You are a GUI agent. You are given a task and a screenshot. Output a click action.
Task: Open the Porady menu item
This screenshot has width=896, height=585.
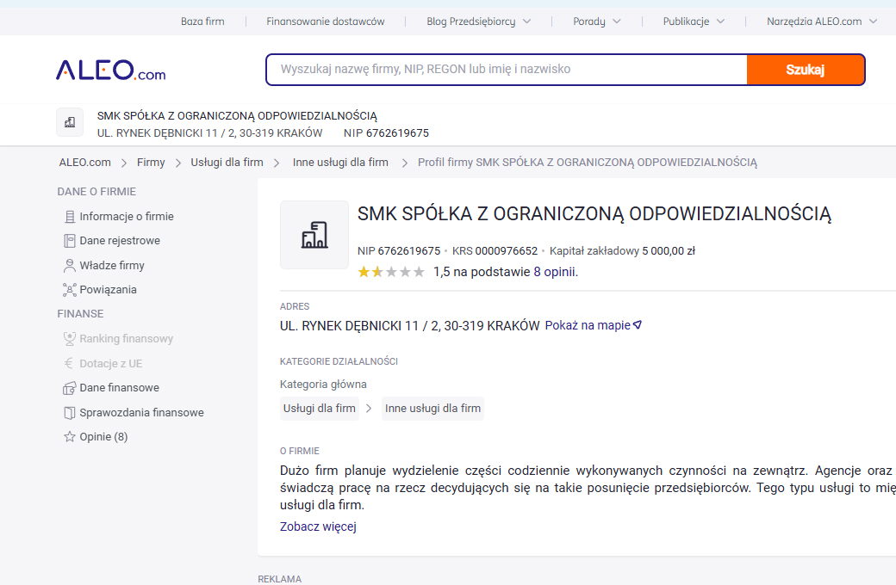(x=589, y=22)
